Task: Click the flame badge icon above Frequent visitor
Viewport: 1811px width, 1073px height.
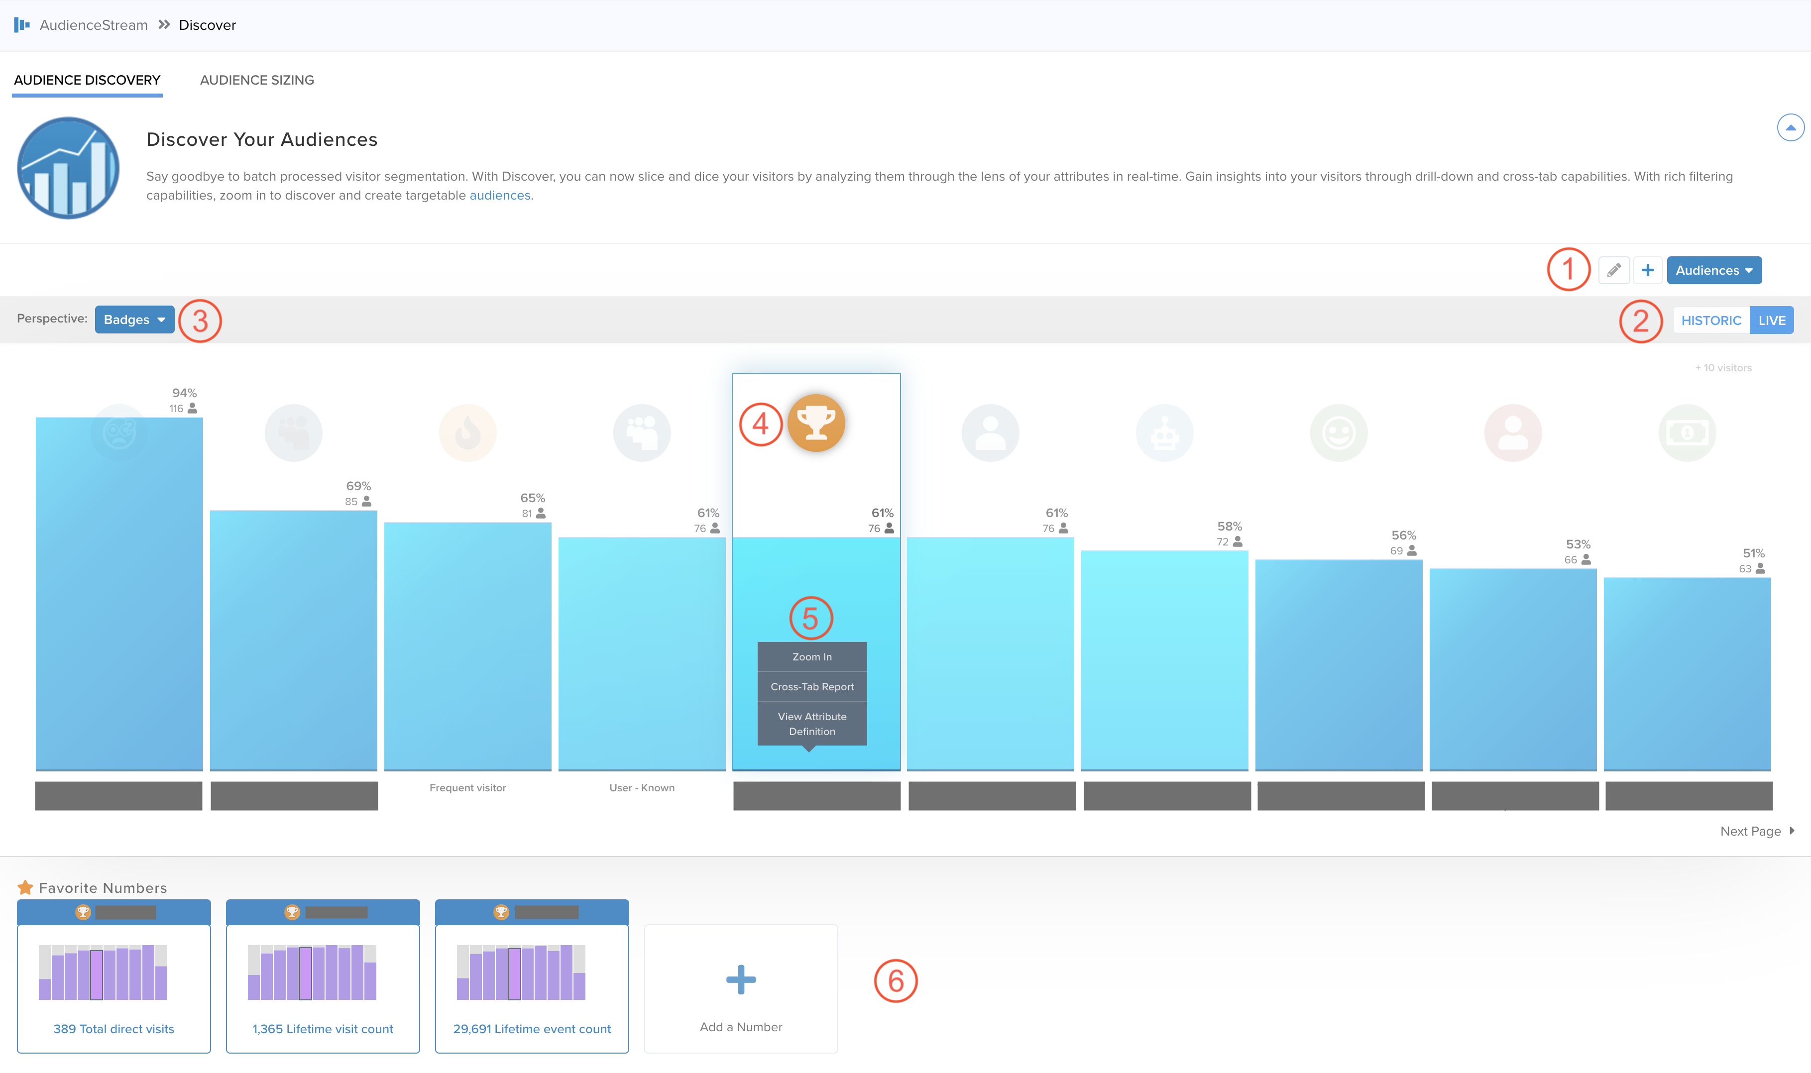Action: click(x=467, y=433)
